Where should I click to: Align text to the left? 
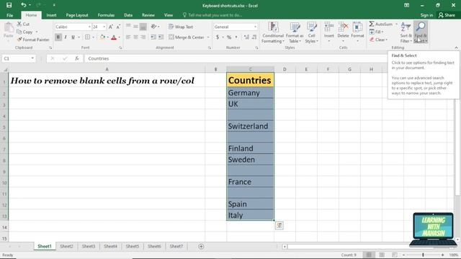click(128, 37)
